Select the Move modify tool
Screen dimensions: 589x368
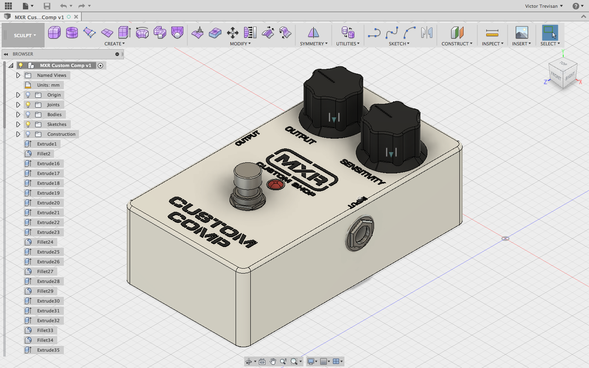(233, 33)
